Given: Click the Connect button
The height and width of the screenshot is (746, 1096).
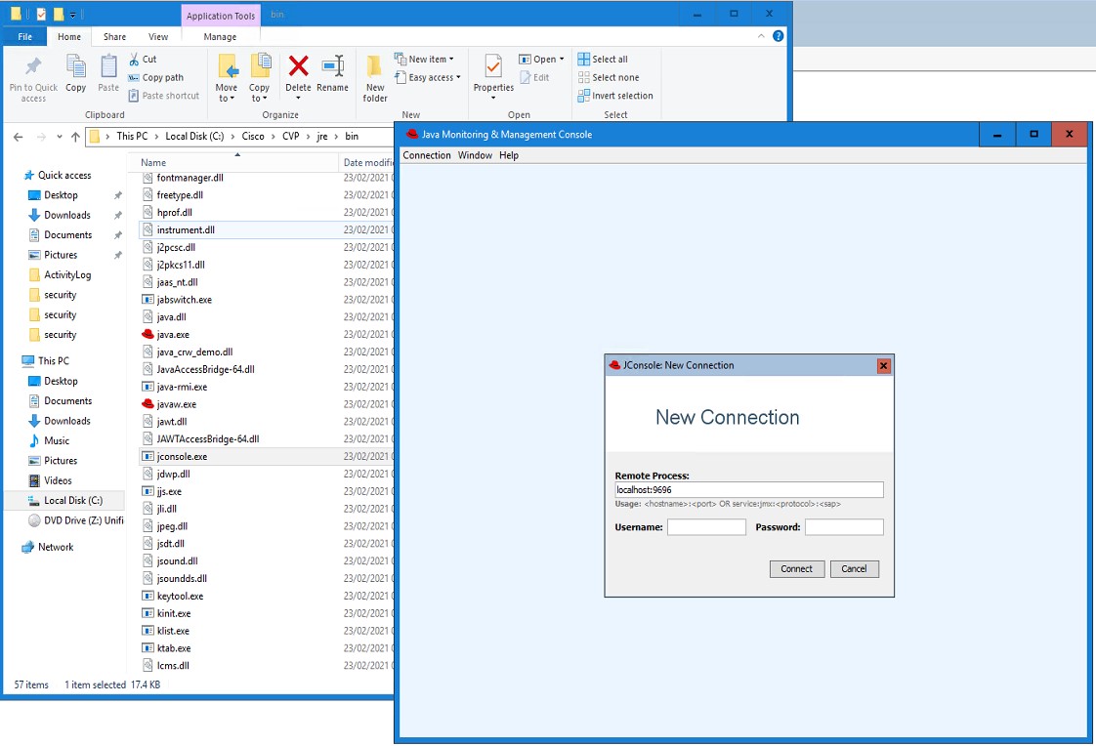Looking at the screenshot, I should (x=797, y=569).
